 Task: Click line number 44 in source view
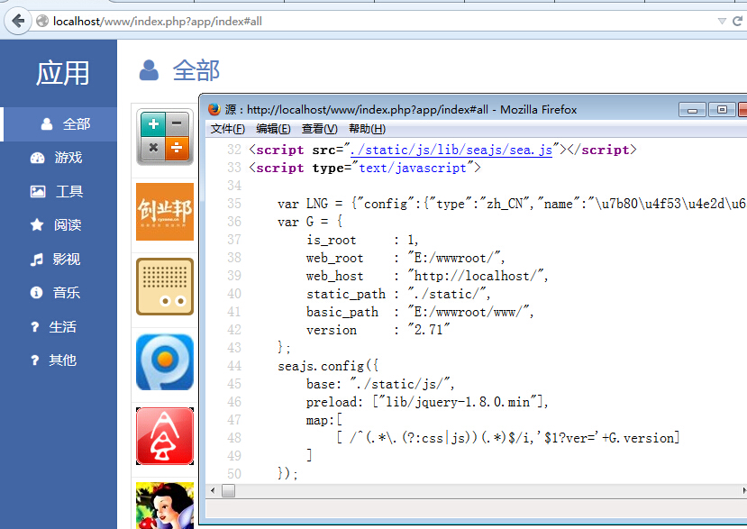[234, 366]
